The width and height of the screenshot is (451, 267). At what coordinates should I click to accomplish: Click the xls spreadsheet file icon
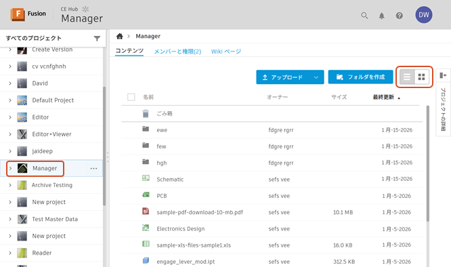point(146,244)
